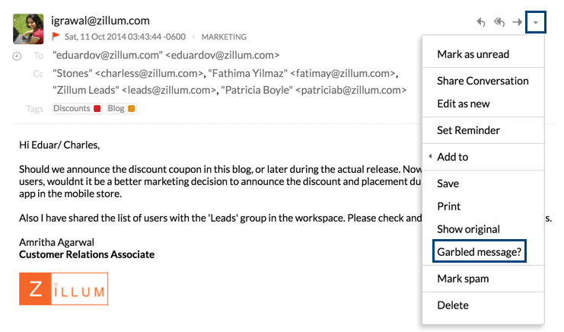Toggle the red flag on message
Image resolution: width=564 pixels, height=332 pixels.
56,37
